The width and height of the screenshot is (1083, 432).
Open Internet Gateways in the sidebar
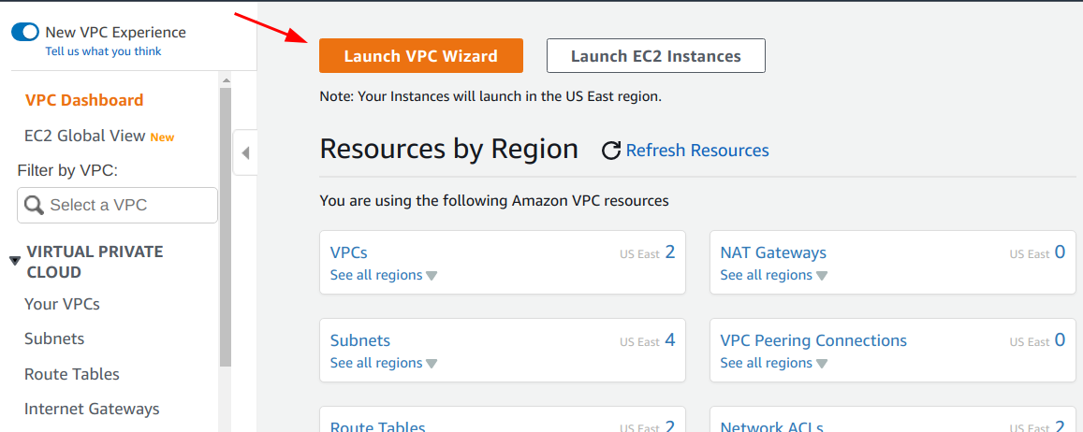point(92,409)
